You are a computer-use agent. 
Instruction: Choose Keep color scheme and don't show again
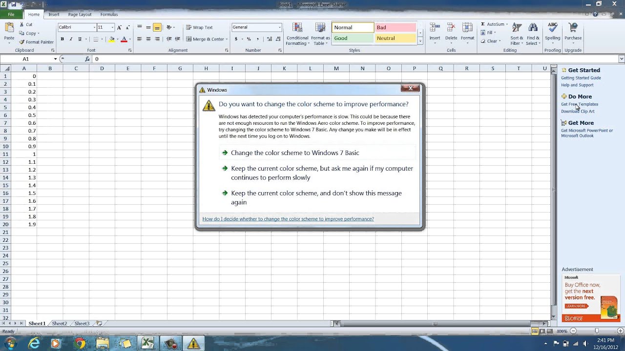316,197
